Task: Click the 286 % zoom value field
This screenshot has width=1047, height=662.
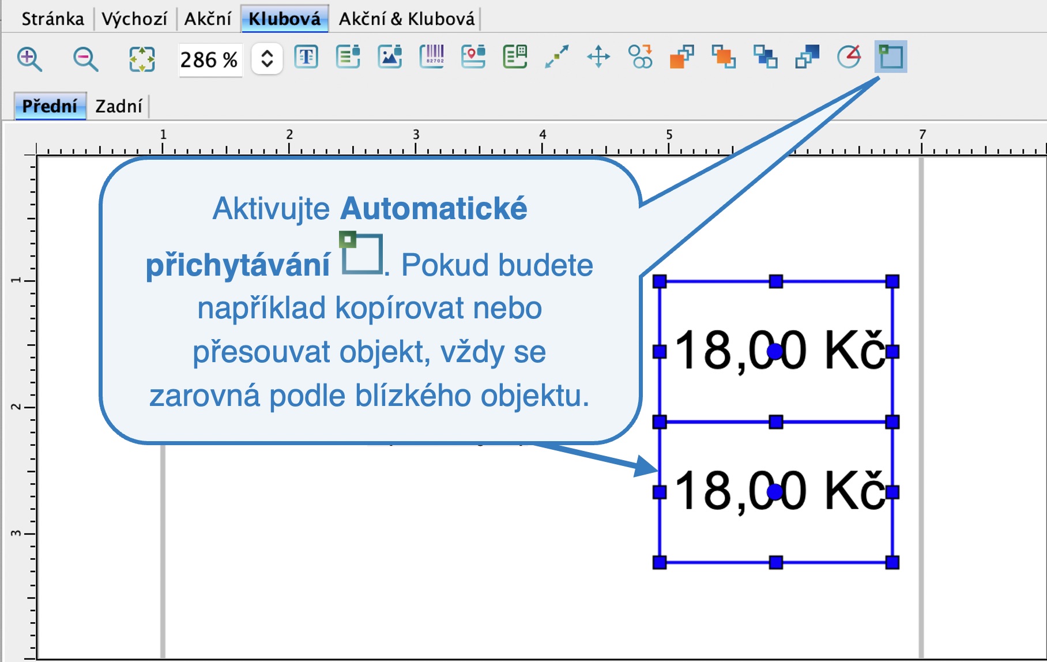Action: point(210,59)
